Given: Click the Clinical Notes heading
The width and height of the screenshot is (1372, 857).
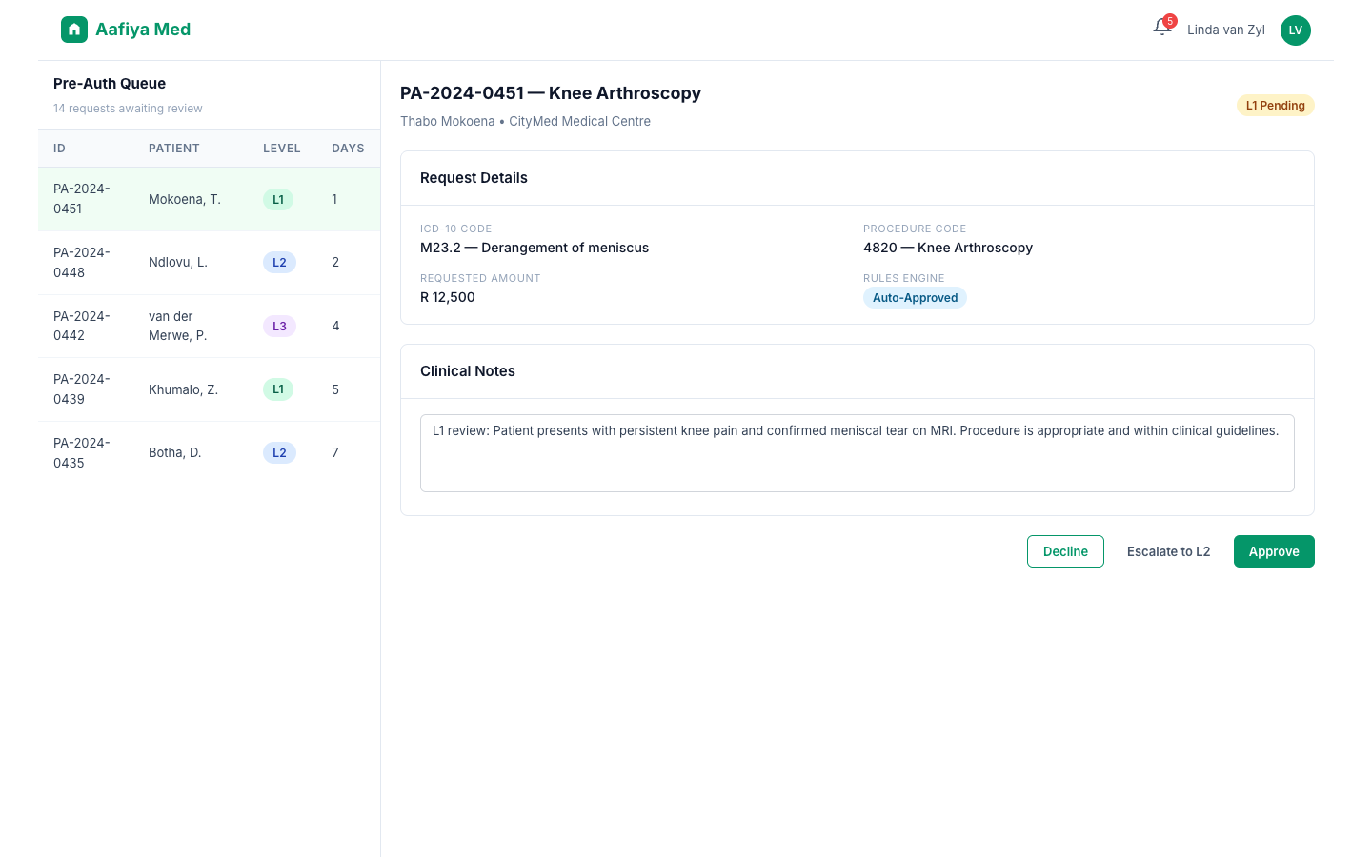Looking at the screenshot, I should pyautogui.click(x=468, y=371).
